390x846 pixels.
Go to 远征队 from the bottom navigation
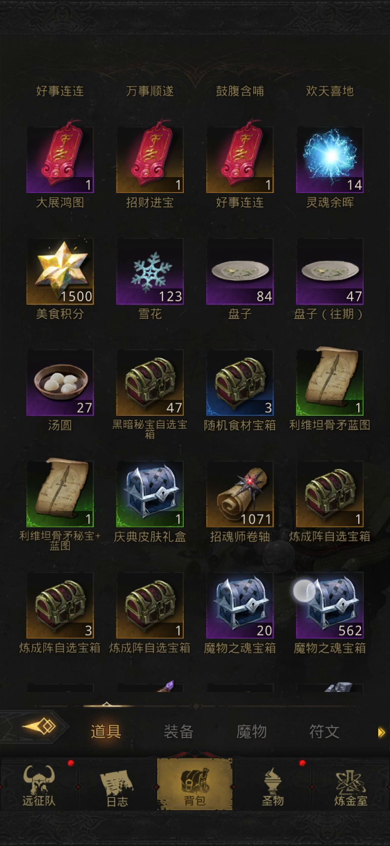39,785
